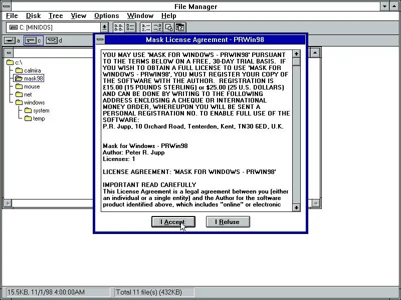Click the overlapping windows toolbar icon
This screenshot has width=401, height=300.
point(169,27)
